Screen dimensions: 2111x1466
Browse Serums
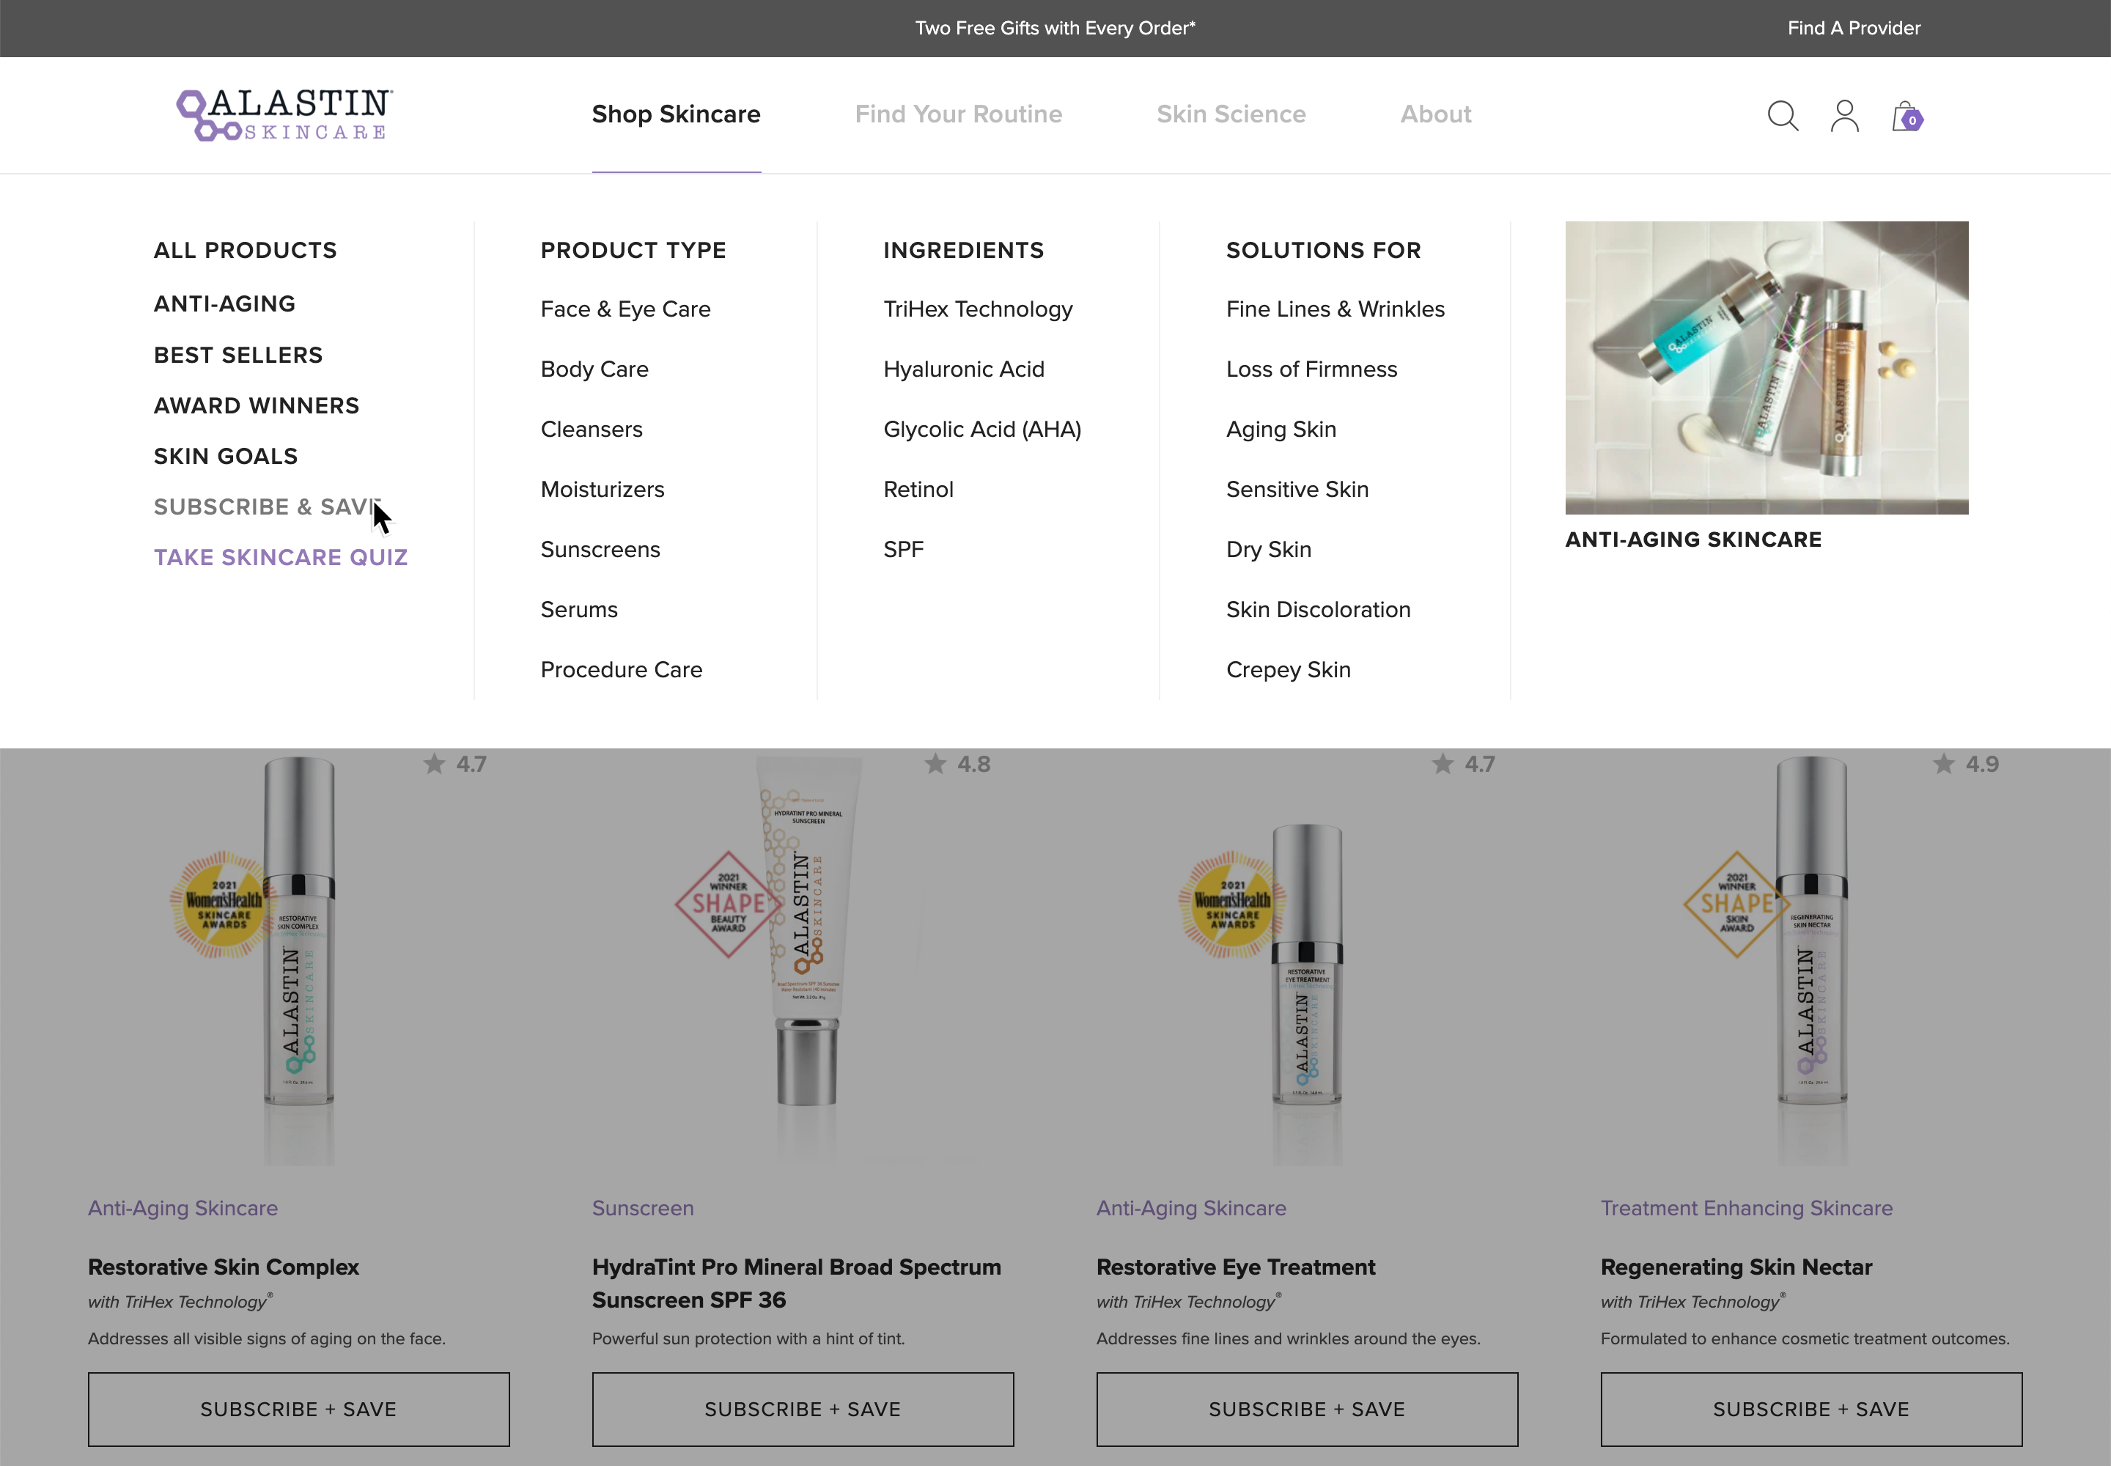coord(579,610)
